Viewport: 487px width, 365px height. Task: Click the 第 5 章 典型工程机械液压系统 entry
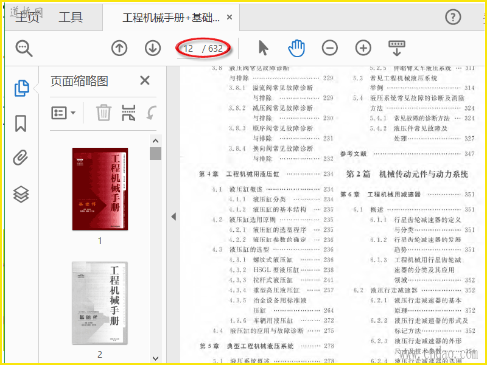[267, 346]
